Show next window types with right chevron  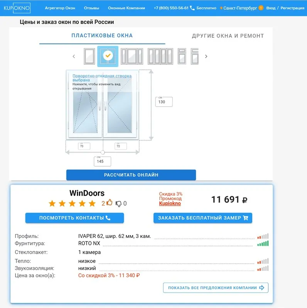tap(206, 56)
